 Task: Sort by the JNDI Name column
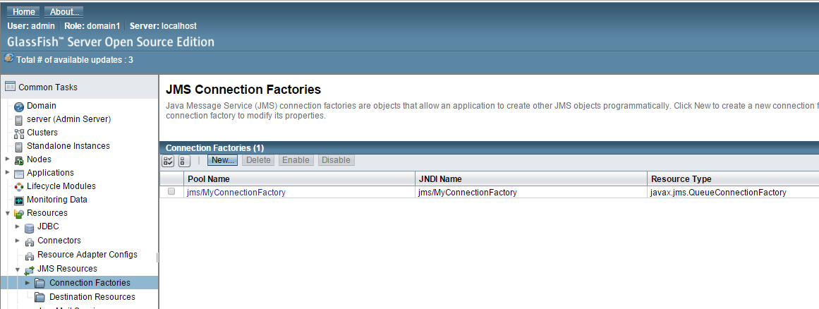440,179
